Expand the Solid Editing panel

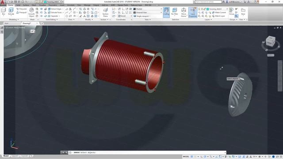coord(52,19)
